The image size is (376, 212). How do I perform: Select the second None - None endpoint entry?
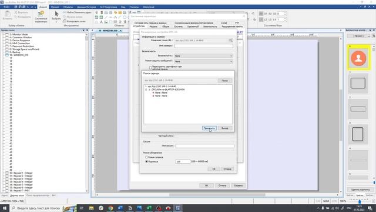(161, 95)
